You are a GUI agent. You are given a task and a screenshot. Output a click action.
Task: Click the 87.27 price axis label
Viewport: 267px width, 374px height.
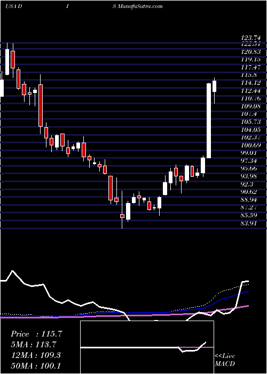249,207
